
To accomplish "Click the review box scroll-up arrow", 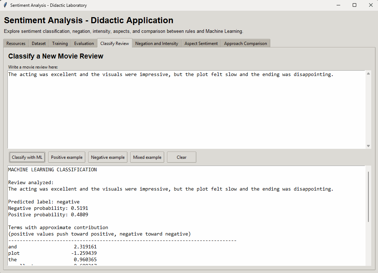I will pyautogui.click(x=368, y=74).
